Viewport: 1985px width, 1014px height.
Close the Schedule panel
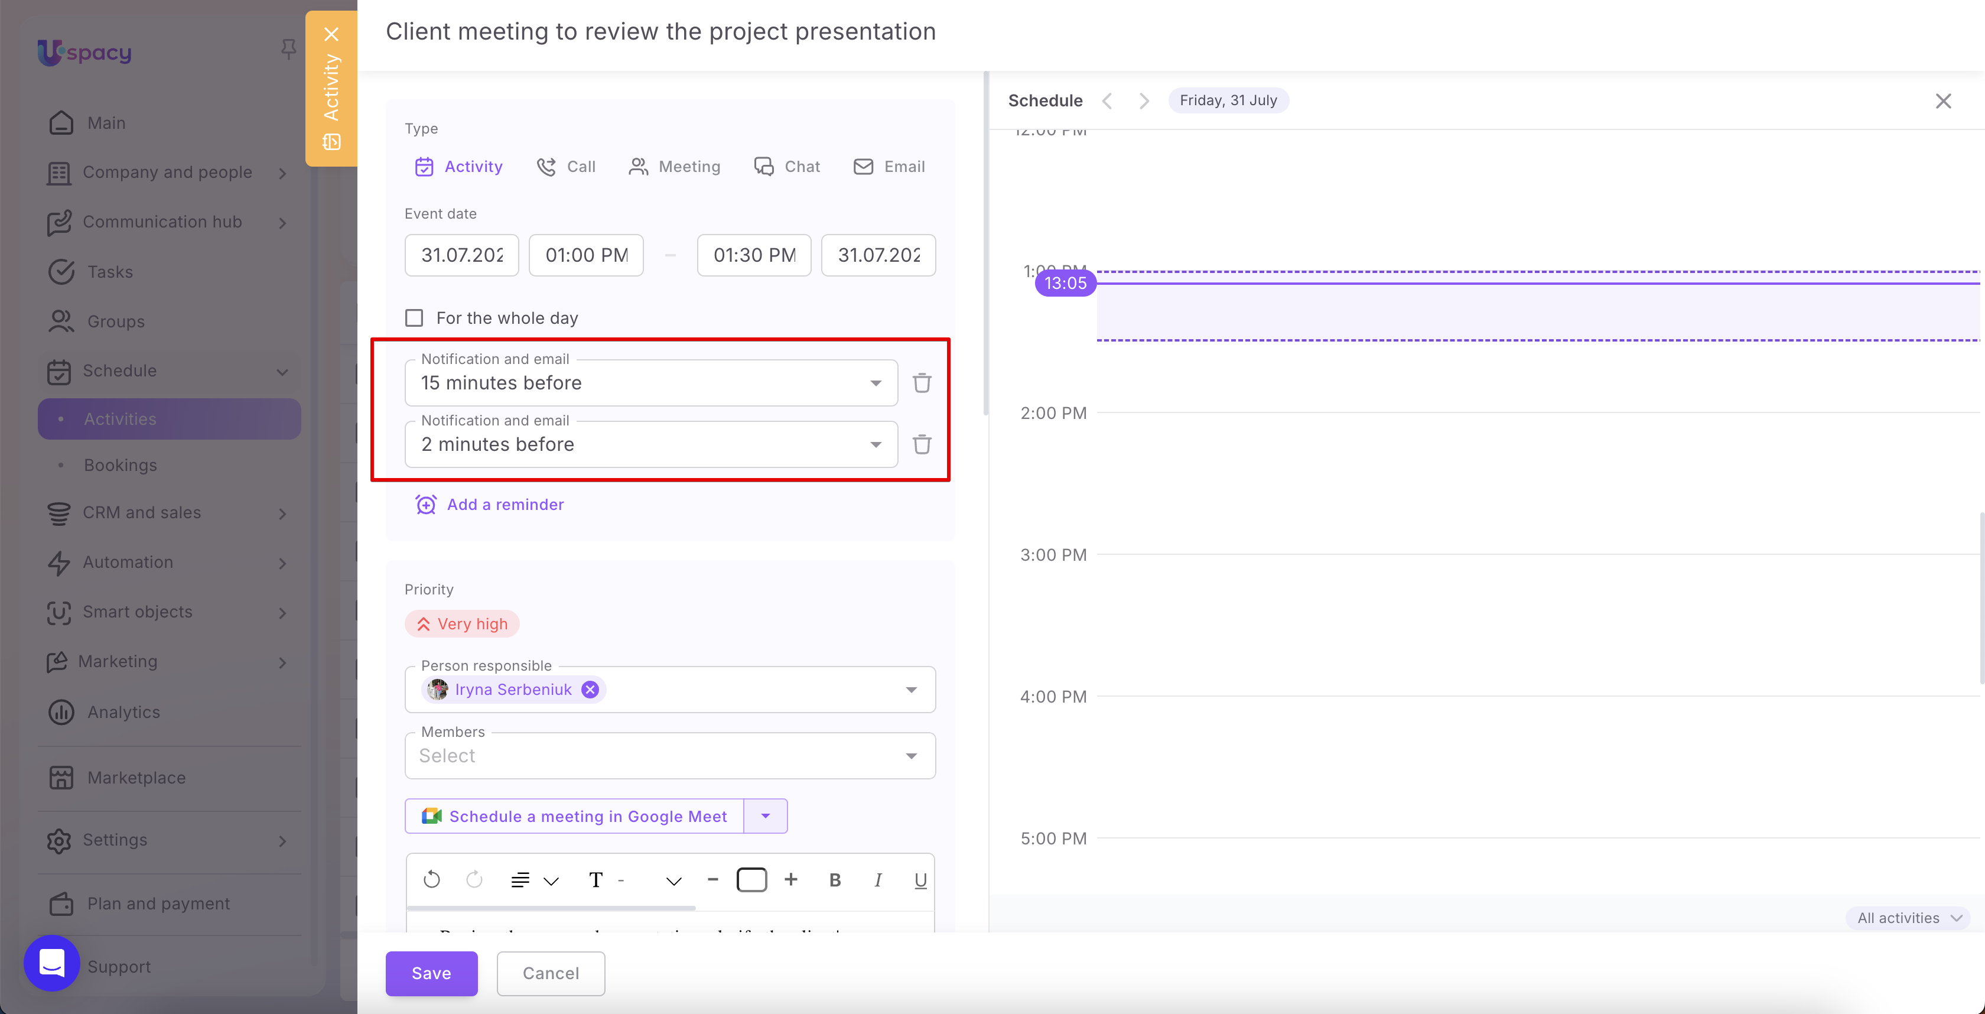coord(1944,101)
